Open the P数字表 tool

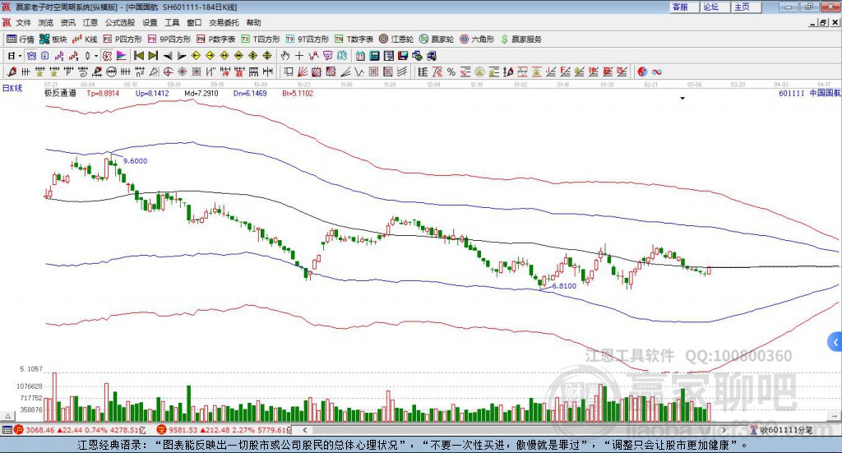click(x=216, y=39)
